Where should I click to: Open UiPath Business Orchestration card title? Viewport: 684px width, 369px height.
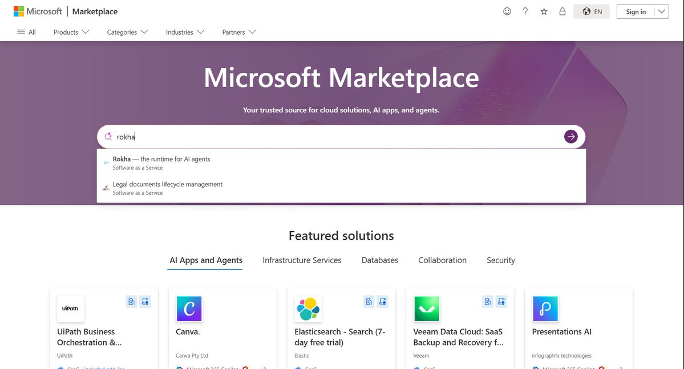point(90,337)
